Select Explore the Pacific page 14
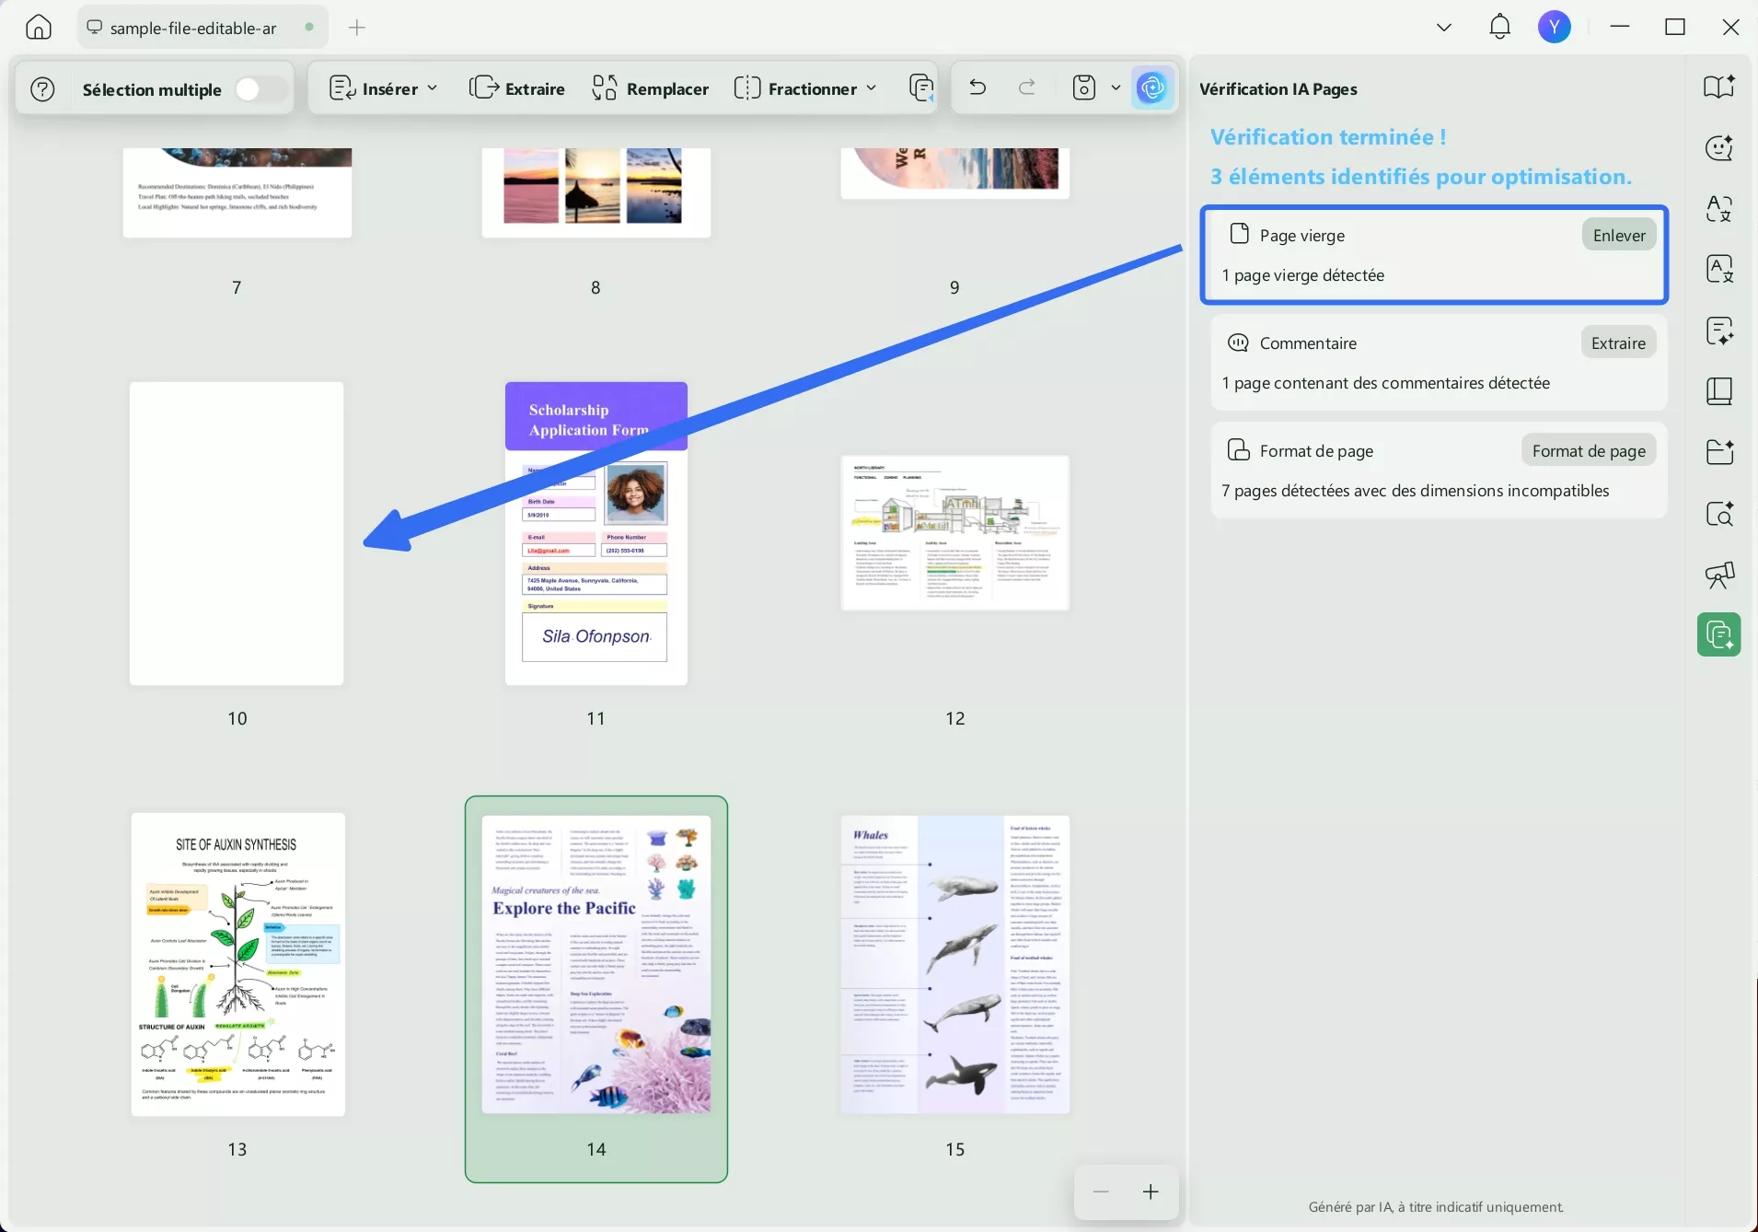The width and height of the screenshot is (1758, 1232). 596,964
